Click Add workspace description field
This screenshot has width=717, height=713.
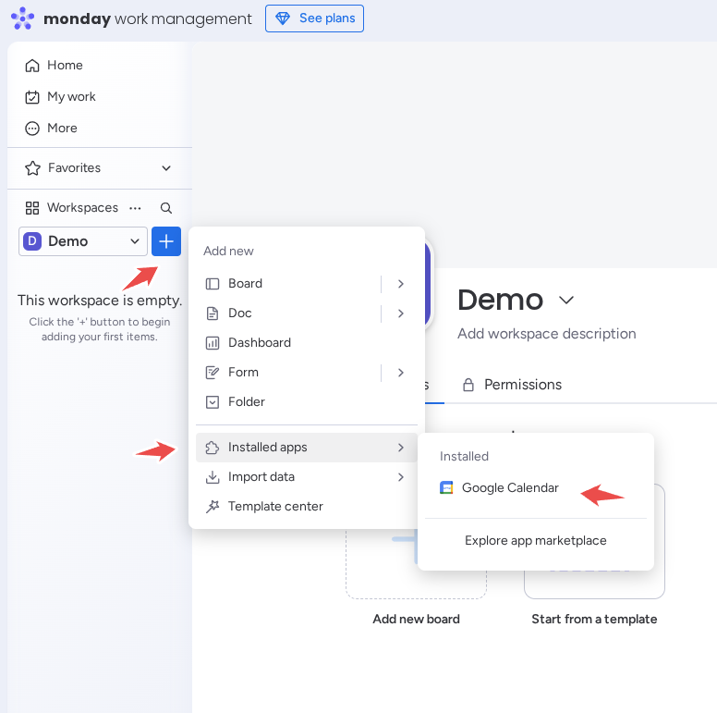(546, 334)
